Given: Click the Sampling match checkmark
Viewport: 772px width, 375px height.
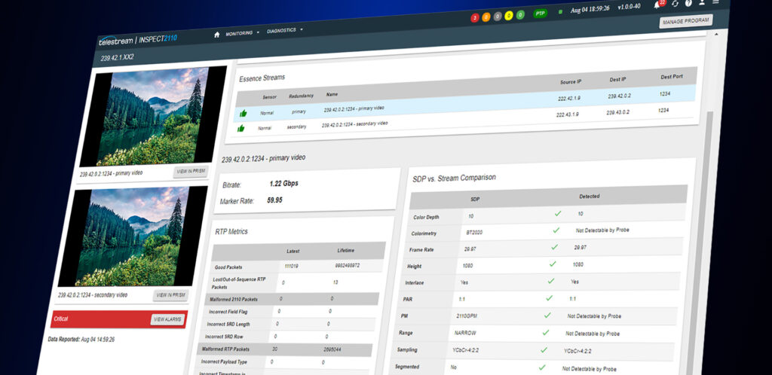Looking at the screenshot, I should [x=544, y=349].
